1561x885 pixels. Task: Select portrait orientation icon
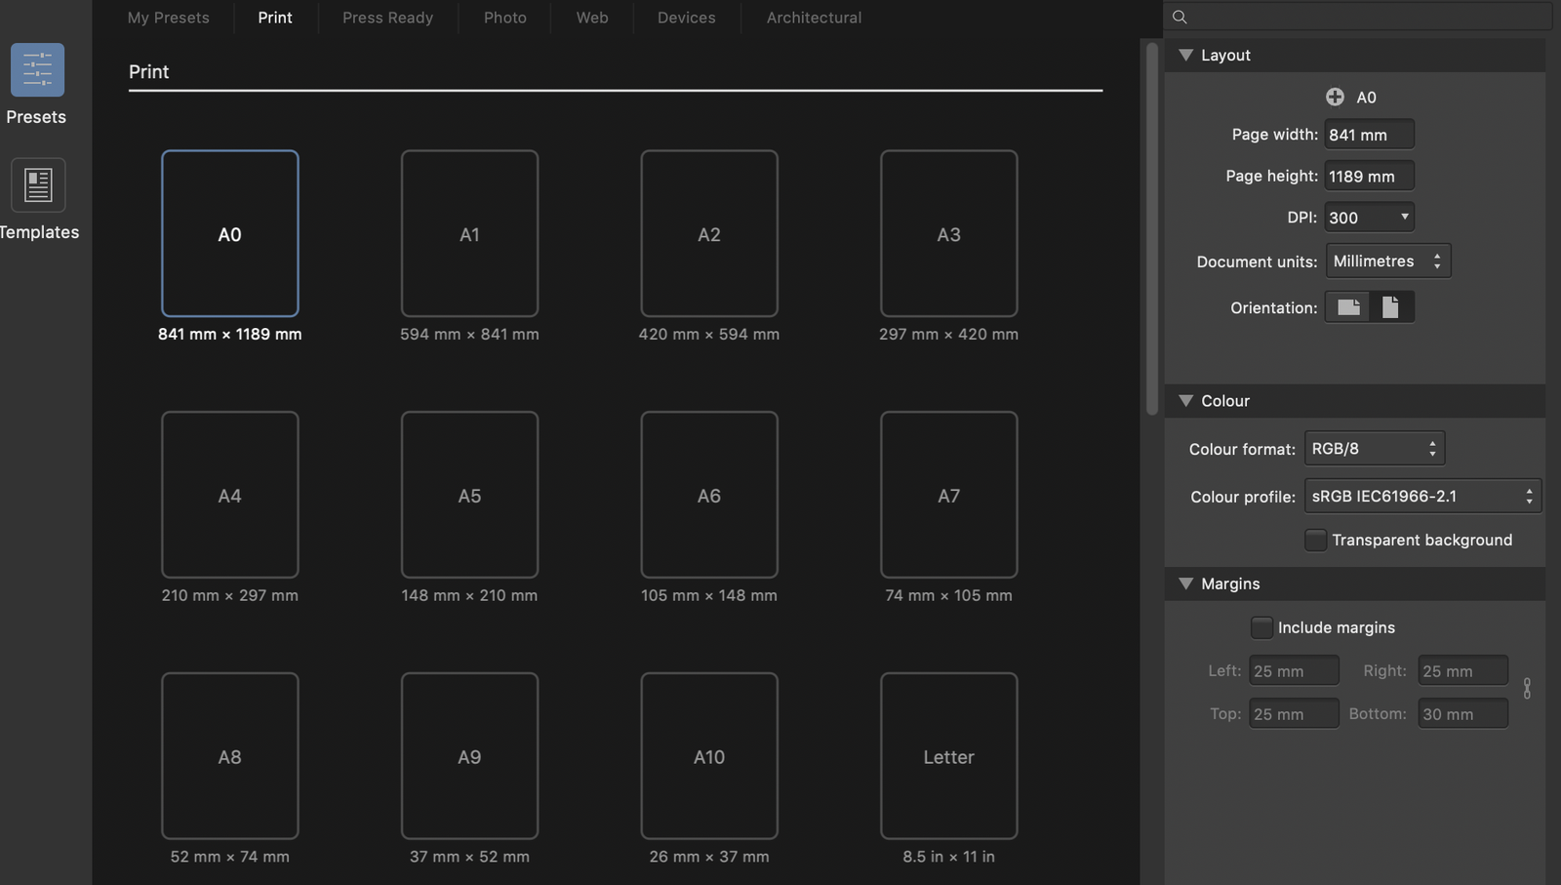pyautogui.click(x=1390, y=307)
